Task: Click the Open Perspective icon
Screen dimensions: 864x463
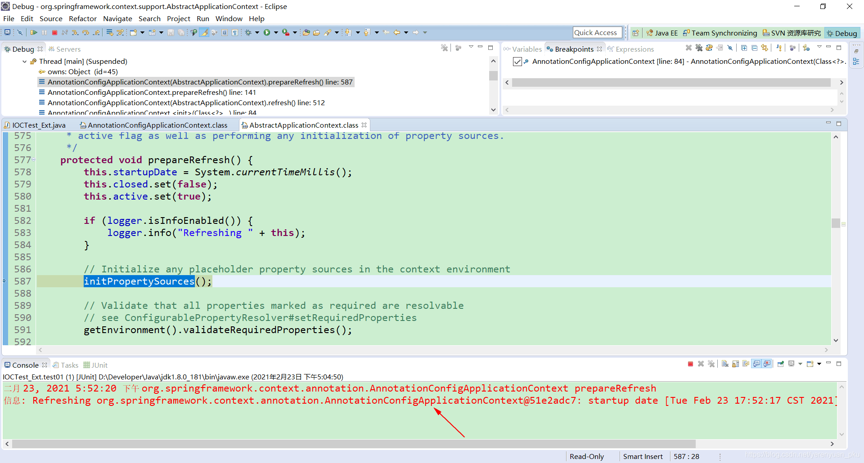Action: pyautogui.click(x=635, y=33)
